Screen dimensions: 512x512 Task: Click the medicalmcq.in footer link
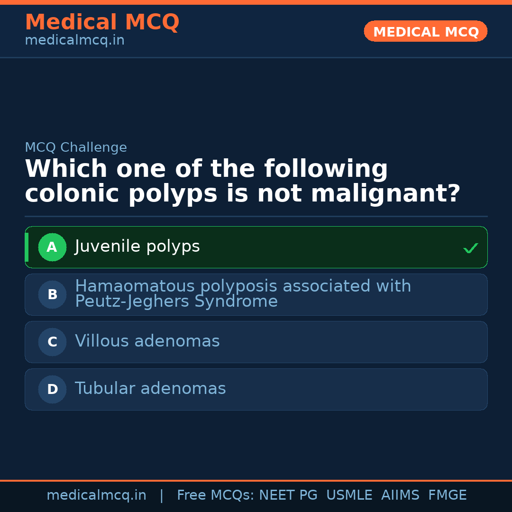coord(97,495)
